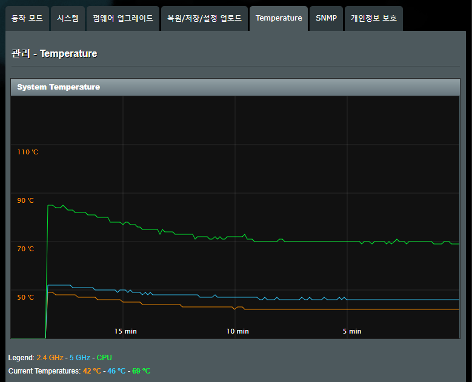Click the 5 GHz legend entry
The height and width of the screenshot is (382, 472).
[x=80, y=358]
